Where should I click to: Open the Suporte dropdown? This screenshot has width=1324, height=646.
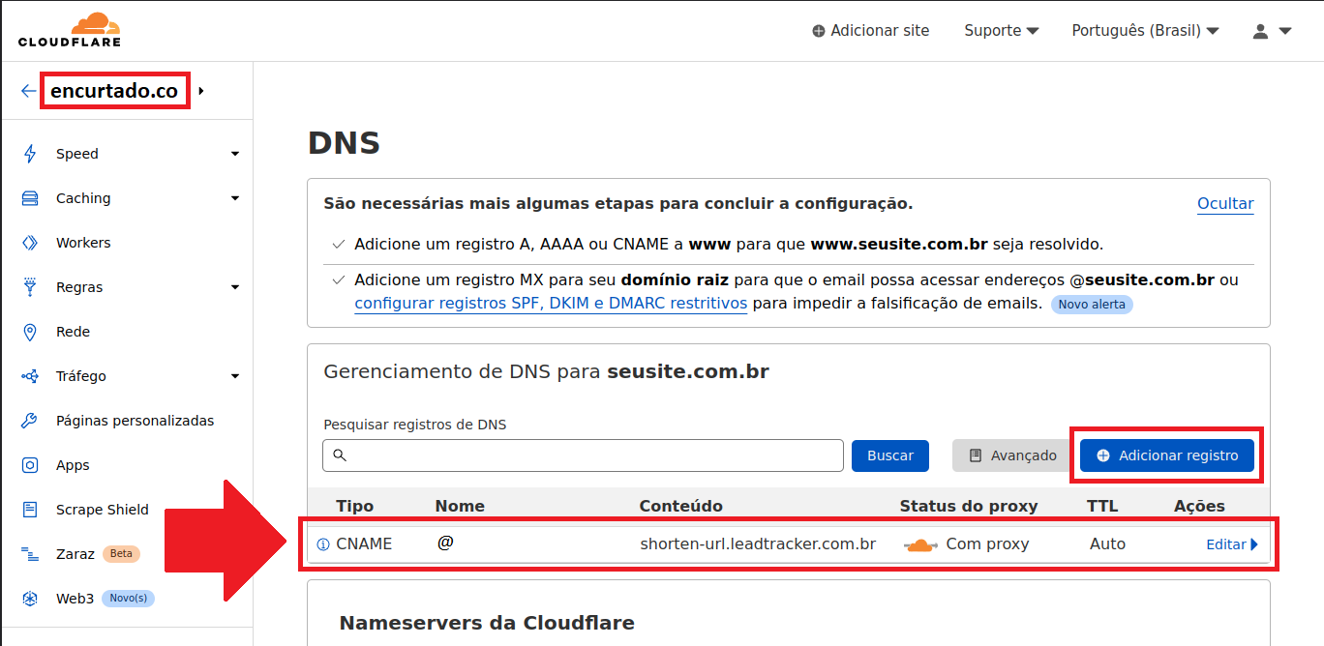pos(1002,31)
